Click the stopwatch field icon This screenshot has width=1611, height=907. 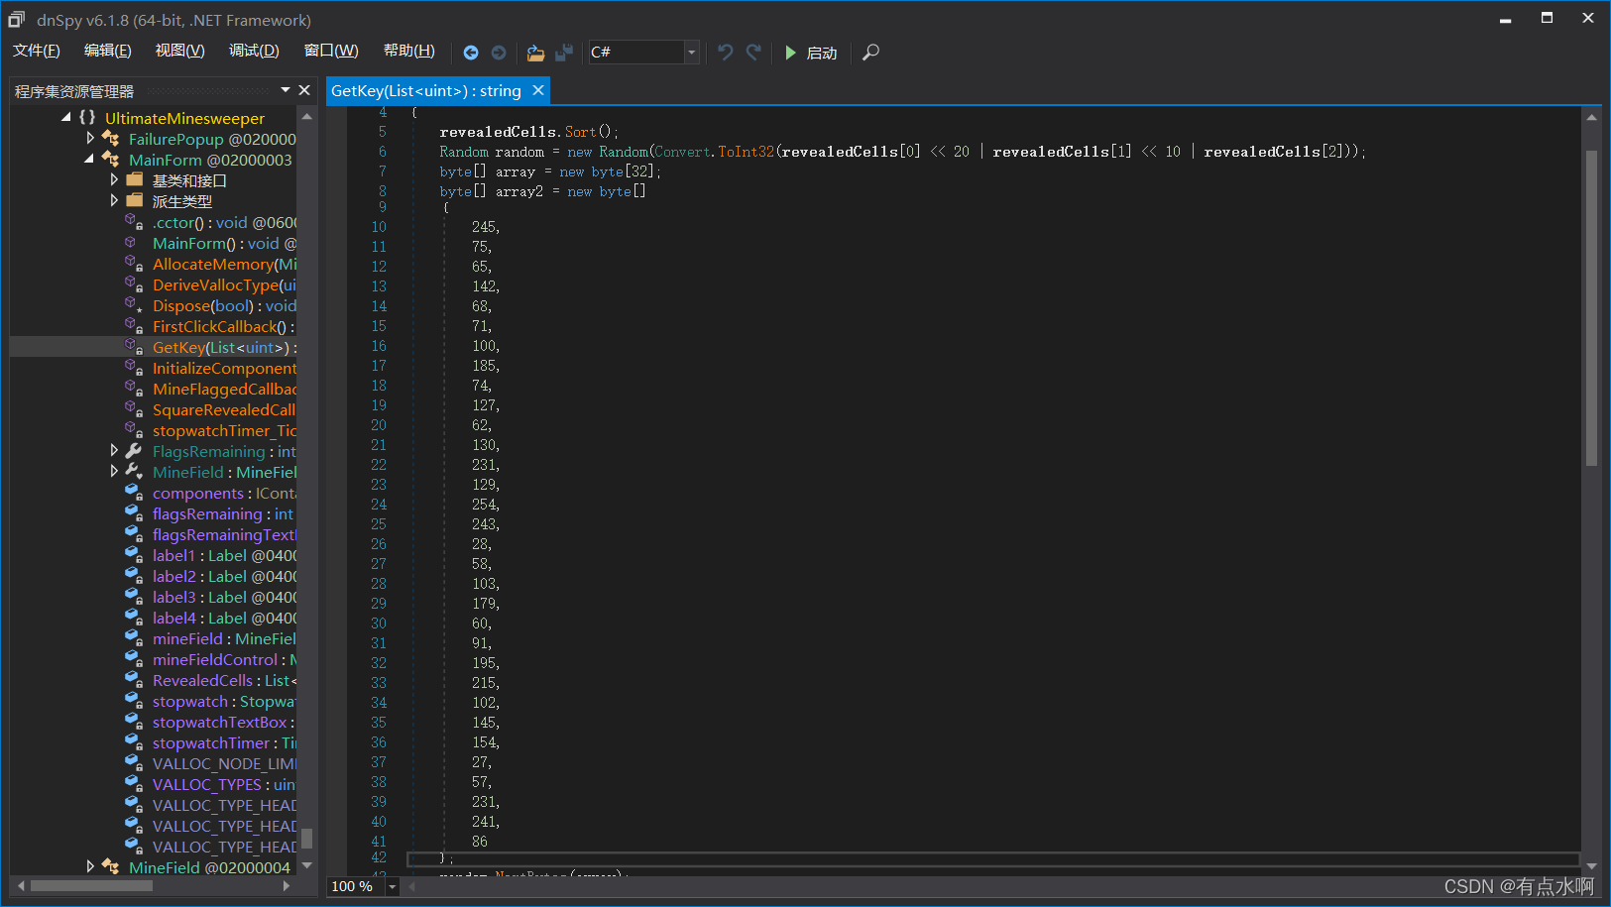tap(134, 701)
